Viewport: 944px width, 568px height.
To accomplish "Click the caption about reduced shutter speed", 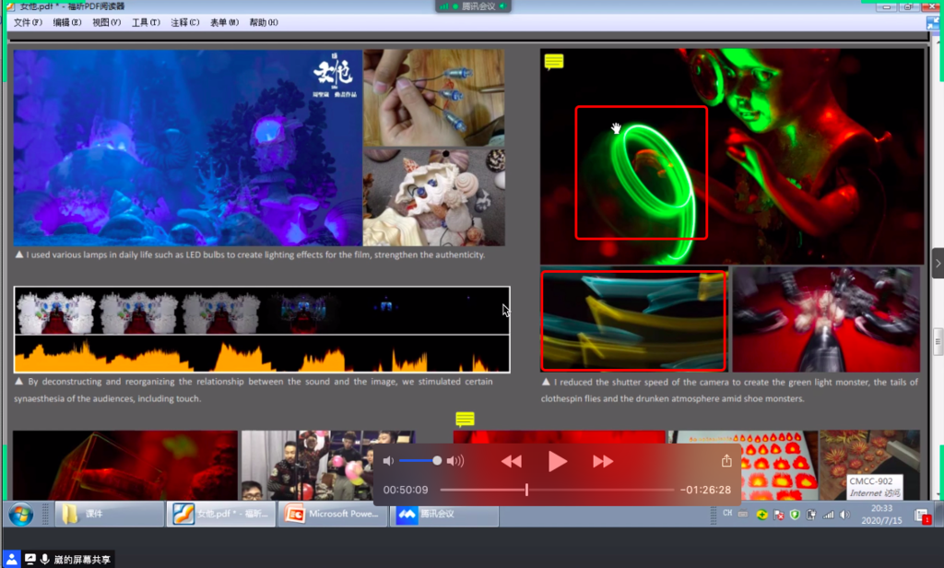I will point(730,390).
